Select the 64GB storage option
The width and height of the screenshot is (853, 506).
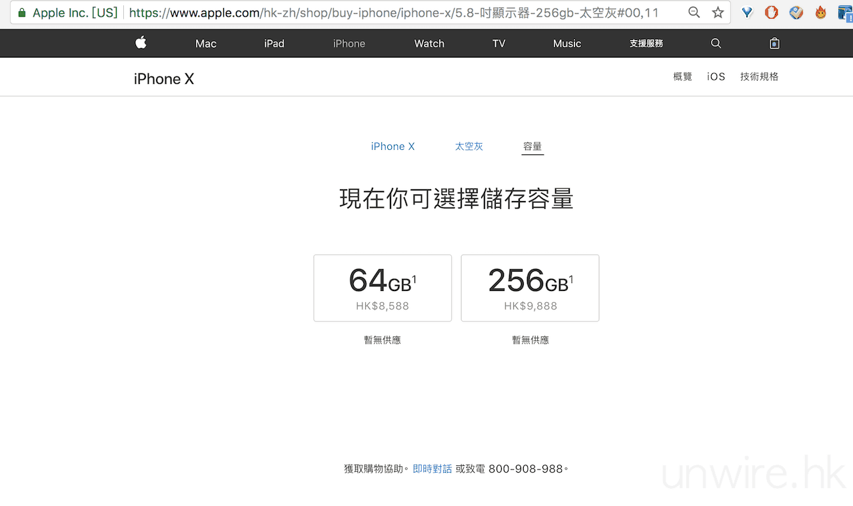click(x=383, y=288)
